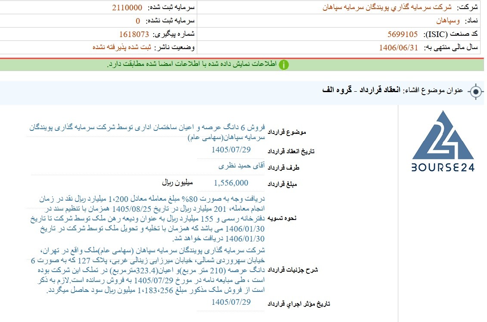Click the label کد صنعت (ISIC)
487x322 pixels.
pyautogui.click(x=451, y=34)
